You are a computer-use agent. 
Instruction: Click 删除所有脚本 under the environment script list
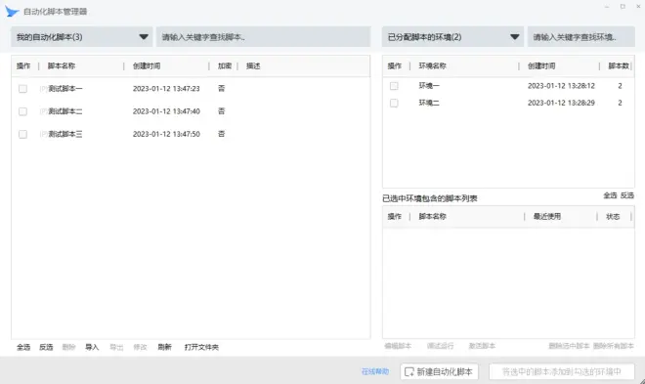614,346
